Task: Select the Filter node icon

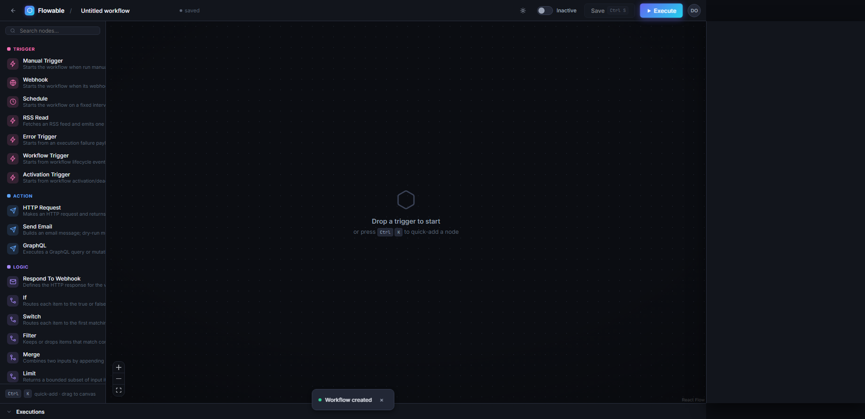Action: [13, 339]
